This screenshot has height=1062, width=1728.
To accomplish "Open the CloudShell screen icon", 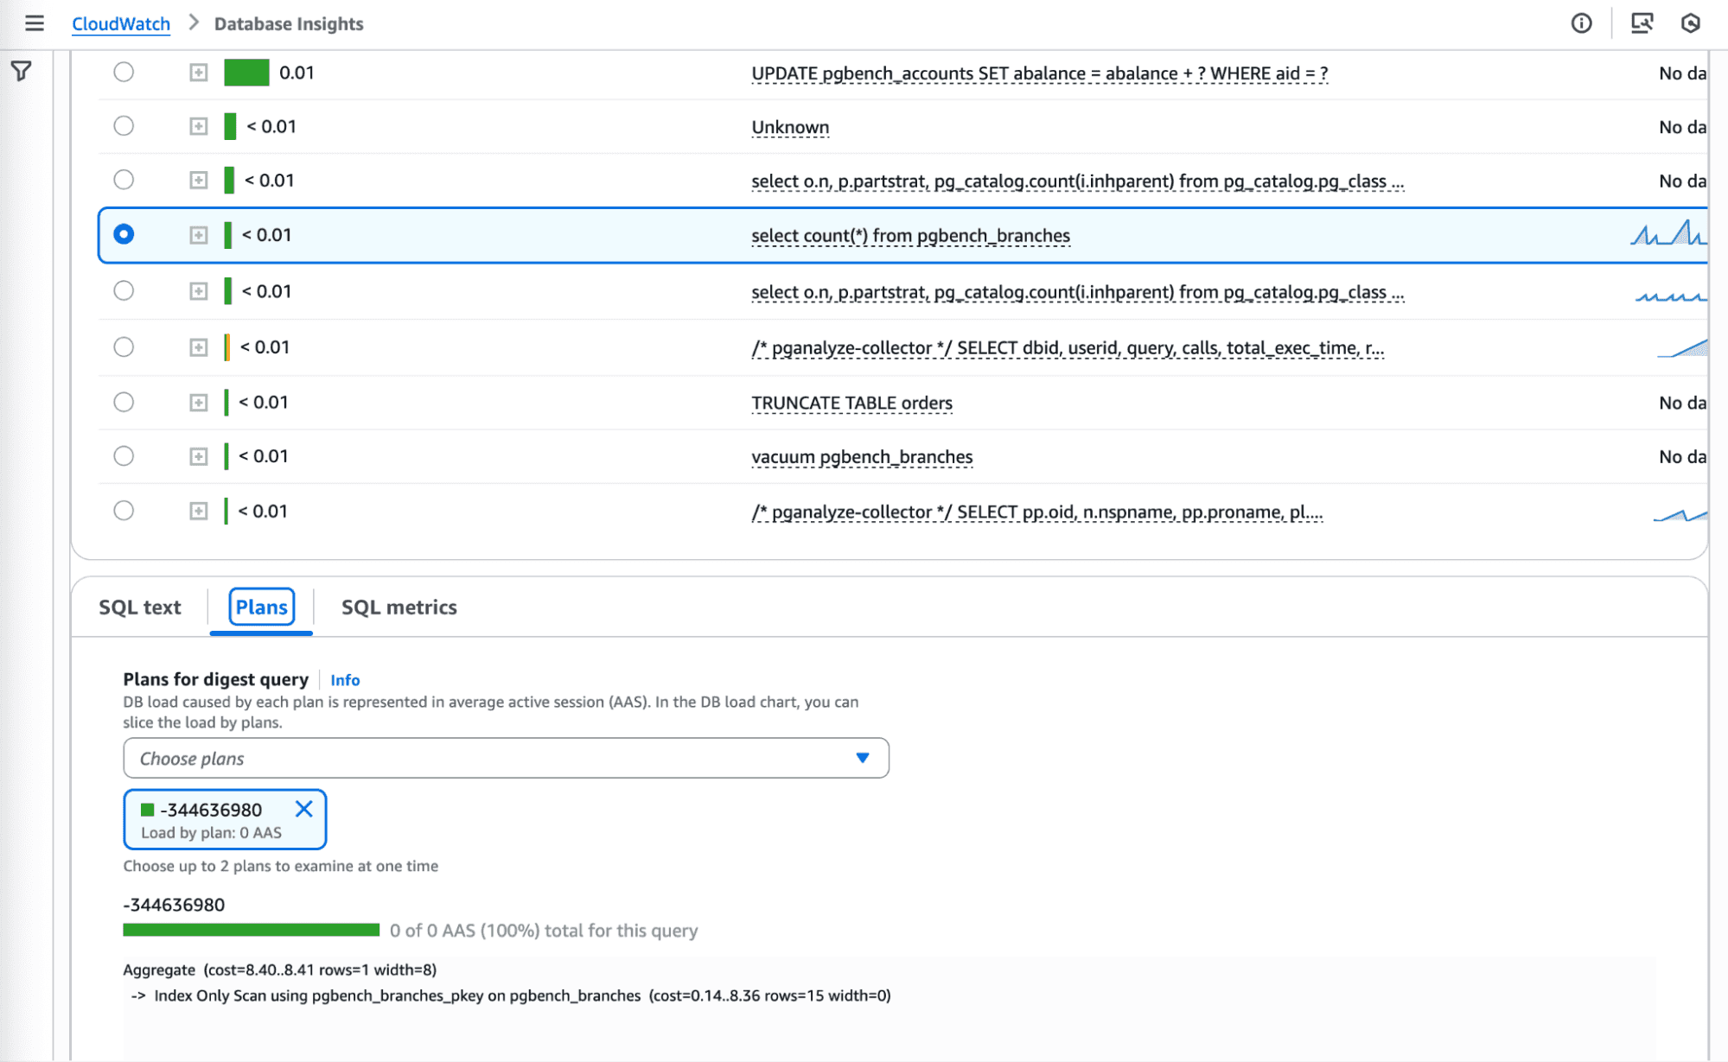I will coord(1642,23).
